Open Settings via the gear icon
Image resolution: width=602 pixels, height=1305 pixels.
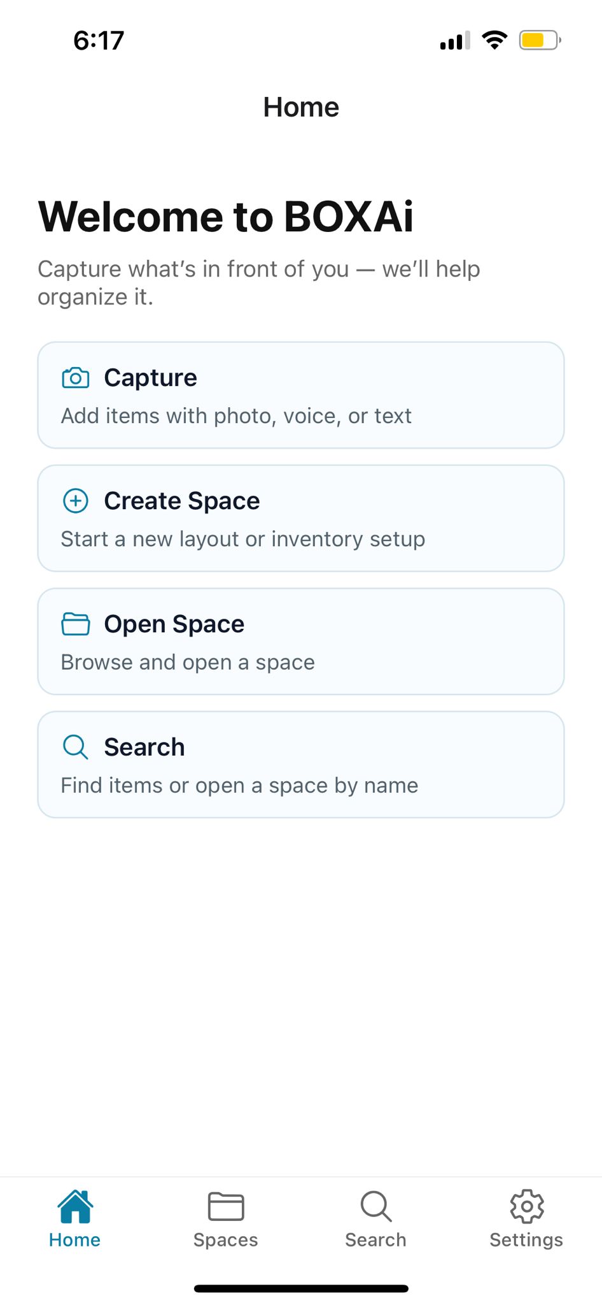tap(526, 1206)
